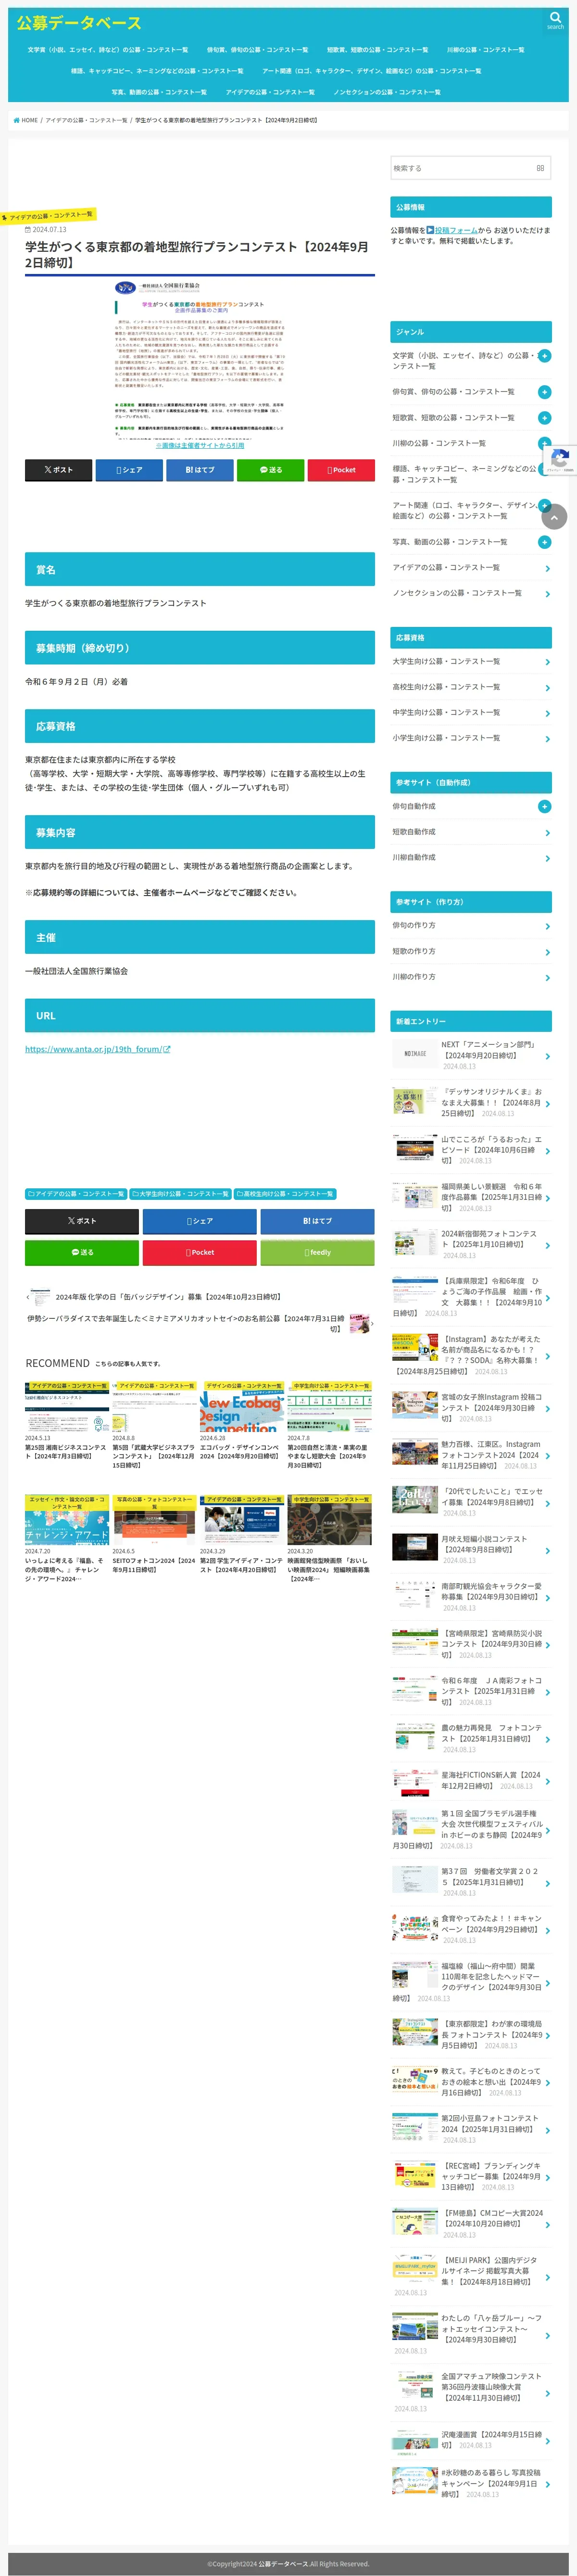Click bottom green LINE 送る button
577x2576 pixels.
click(x=82, y=1252)
